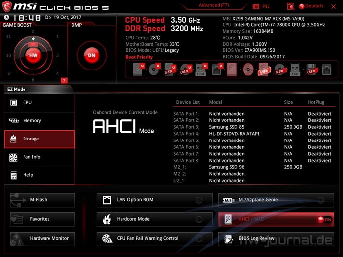Open the Memory section

pos(40,121)
